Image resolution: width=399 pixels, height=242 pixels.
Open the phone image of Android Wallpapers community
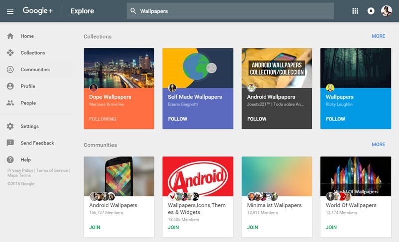[119, 176]
